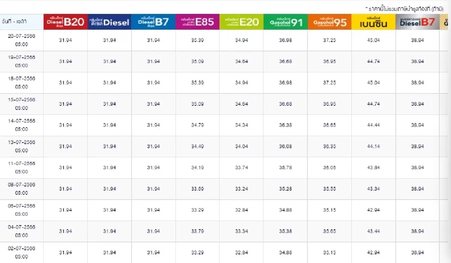Click the Diesel B20 fuel logo header
The width and height of the screenshot is (451, 263).
[65, 22]
